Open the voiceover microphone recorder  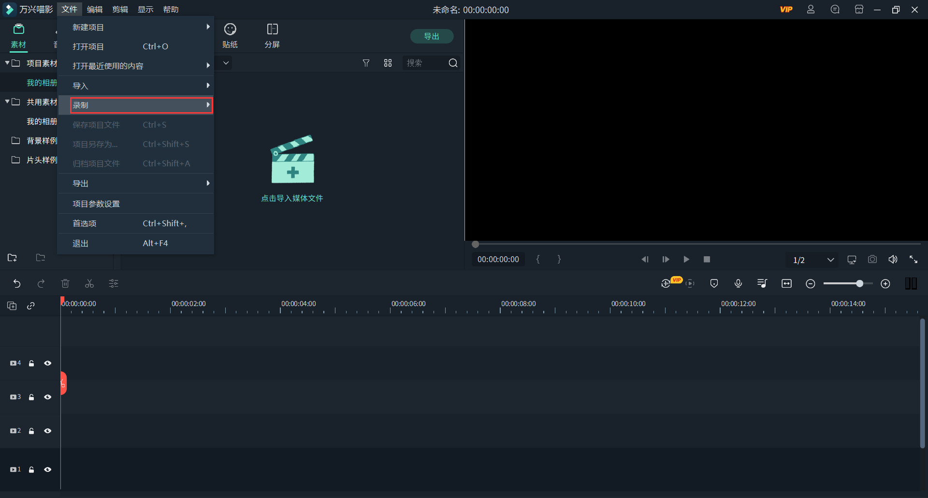(738, 284)
